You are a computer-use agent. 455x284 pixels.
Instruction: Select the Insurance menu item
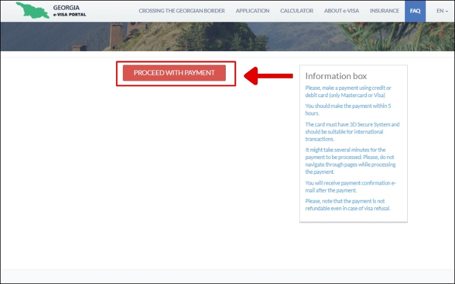(x=384, y=11)
